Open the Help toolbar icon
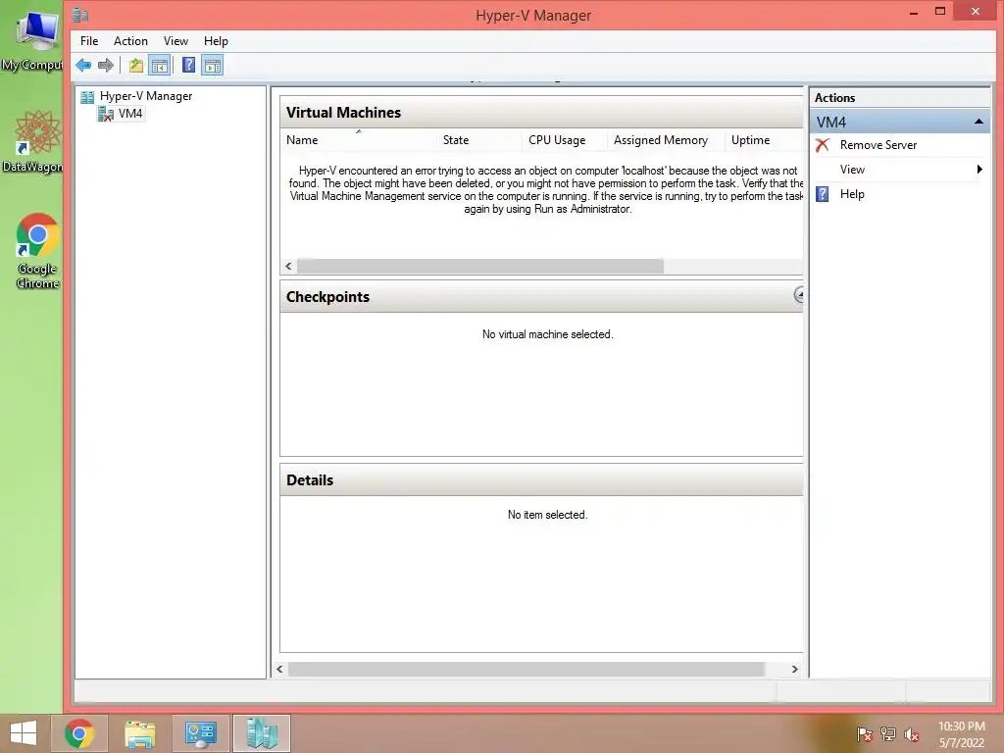 tap(188, 65)
